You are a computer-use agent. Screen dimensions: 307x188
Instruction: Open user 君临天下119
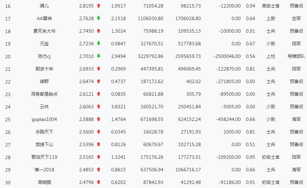(x=44, y=157)
